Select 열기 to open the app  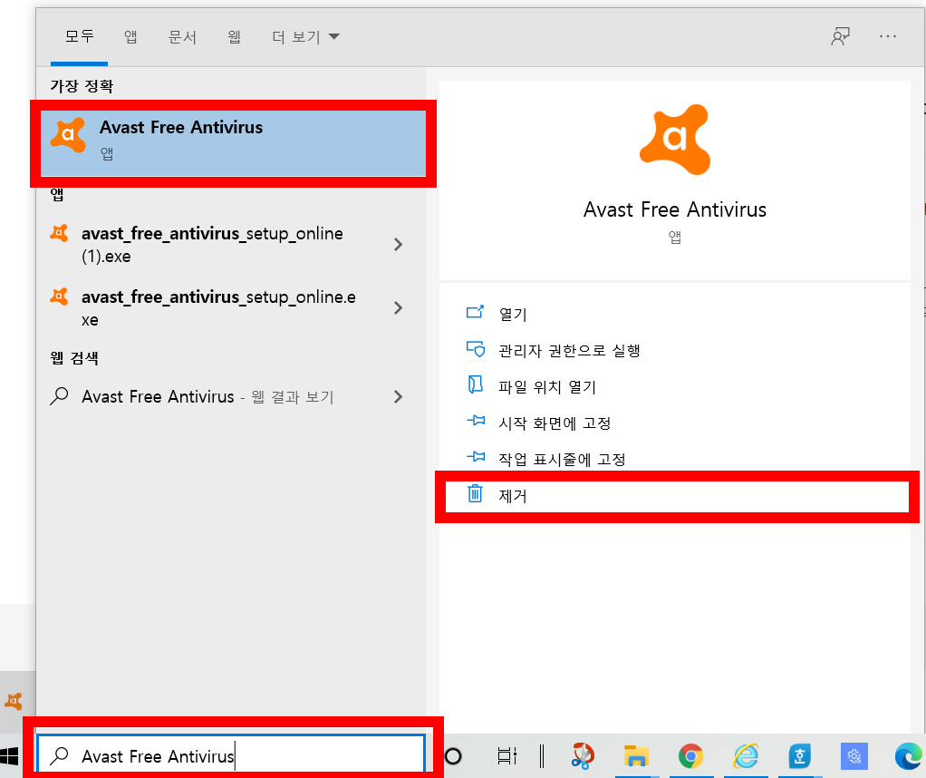513,314
